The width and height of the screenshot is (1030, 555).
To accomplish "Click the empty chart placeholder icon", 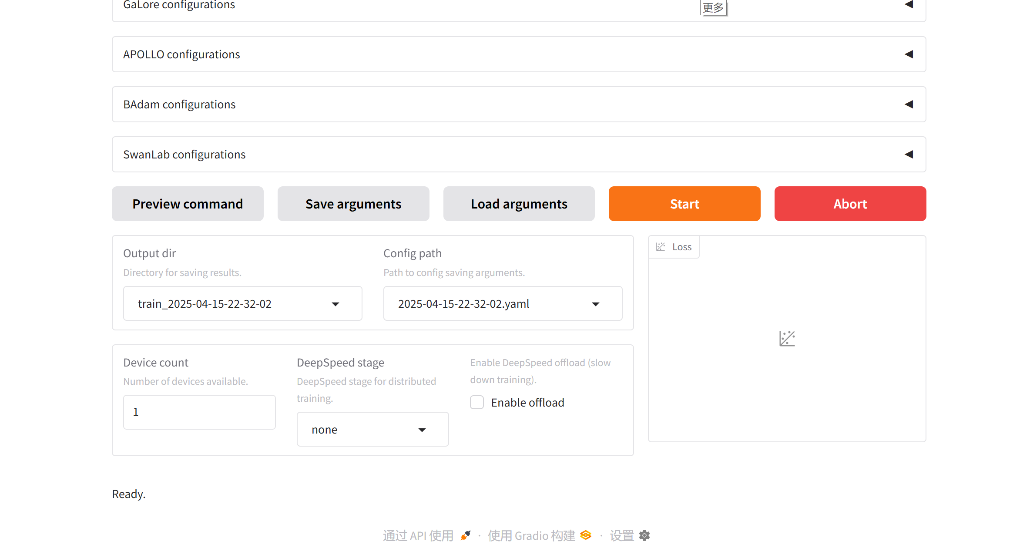I will pyautogui.click(x=787, y=339).
